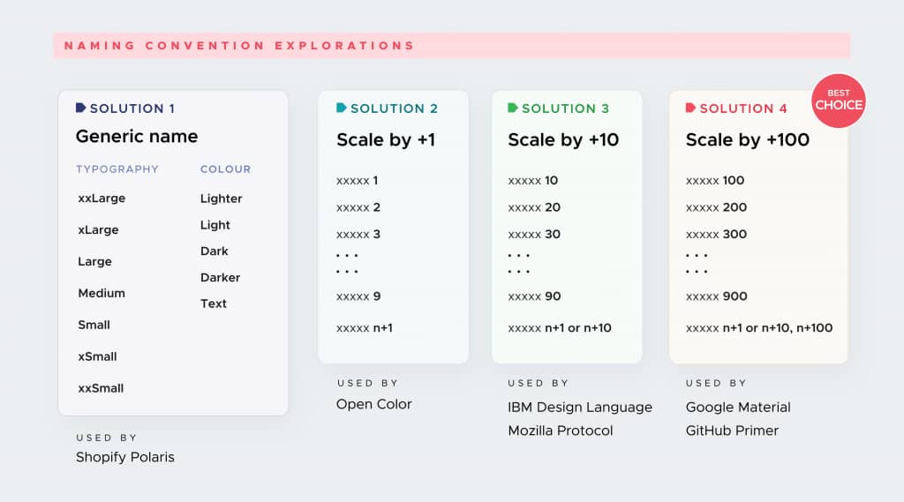Image resolution: width=904 pixels, height=502 pixels.
Task: Select the Naming Convention Explorations header banner
Action: click(x=451, y=46)
